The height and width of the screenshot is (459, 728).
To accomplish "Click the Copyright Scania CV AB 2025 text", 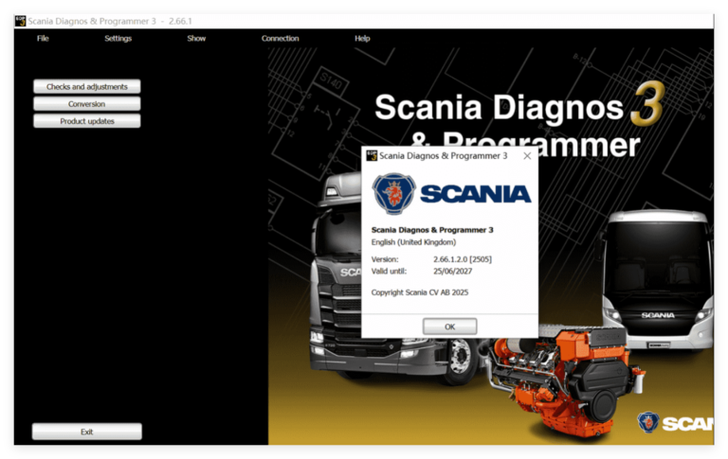I will click(420, 292).
